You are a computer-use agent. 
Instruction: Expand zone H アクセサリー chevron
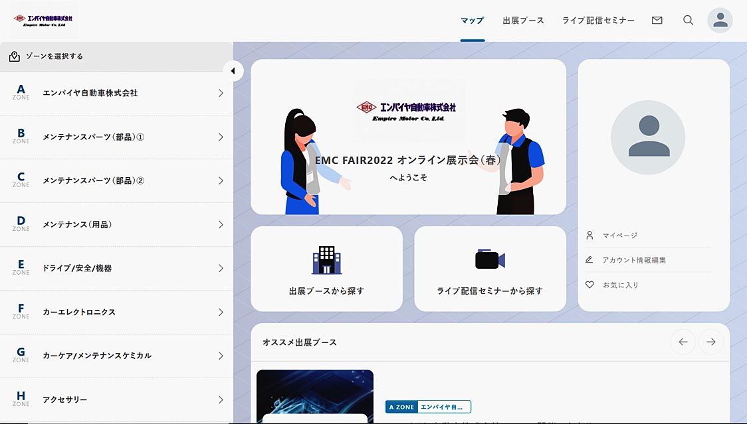click(221, 399)
